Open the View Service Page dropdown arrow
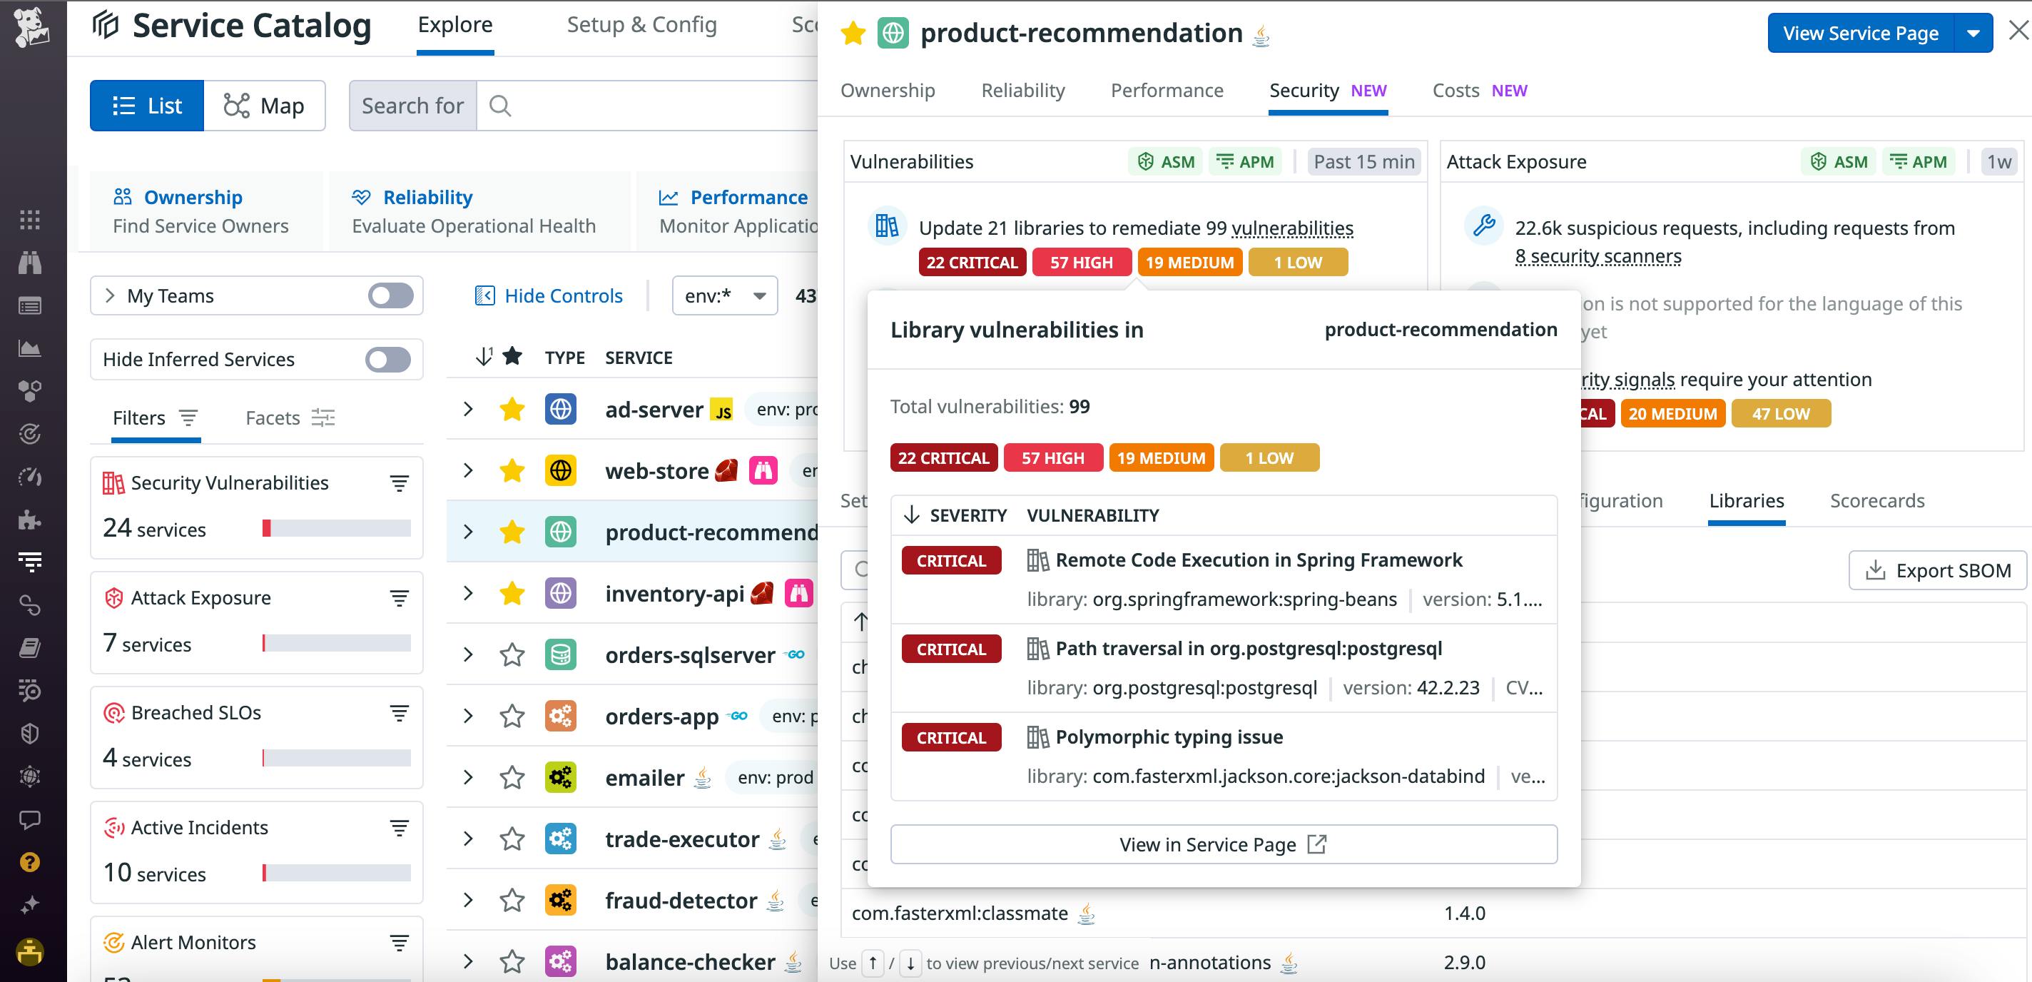The image size is (2032, 982). [x=1973, y=33]
